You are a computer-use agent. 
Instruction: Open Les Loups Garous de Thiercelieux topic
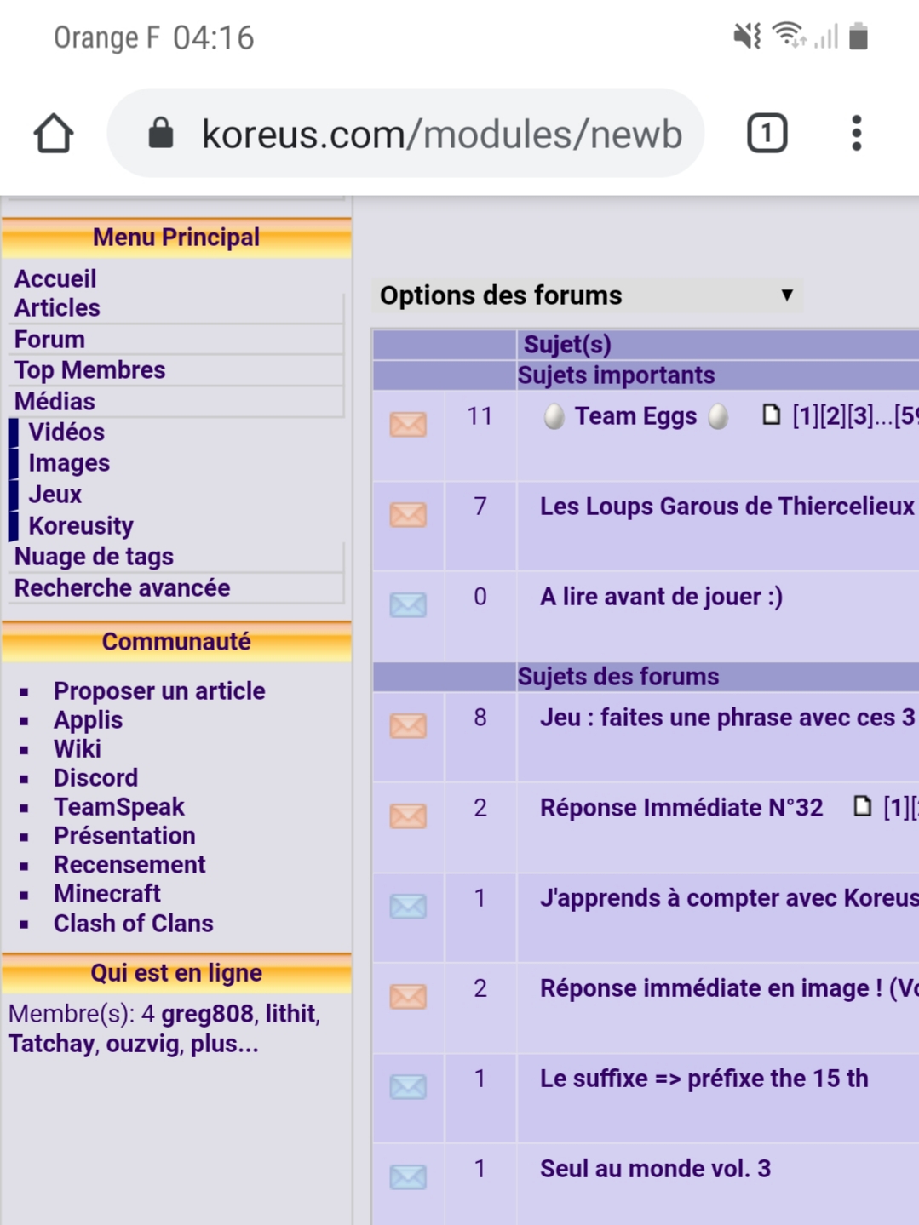[x=727, y=507]
